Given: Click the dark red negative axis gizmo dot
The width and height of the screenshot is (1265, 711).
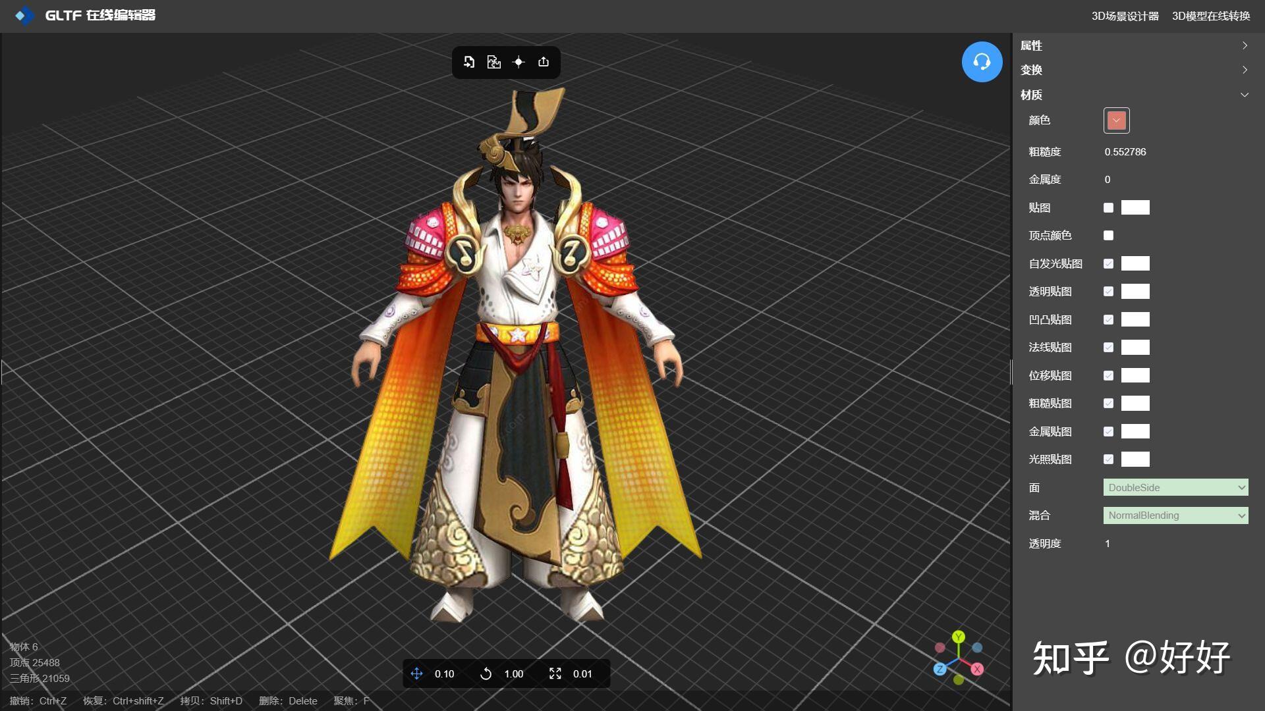Looking at the screenshot, I should (x=940, y=648).
